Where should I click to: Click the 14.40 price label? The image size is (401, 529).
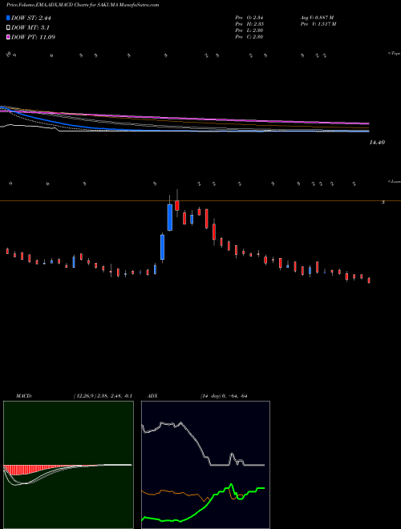pyautogui.click(x=377, y=143)
